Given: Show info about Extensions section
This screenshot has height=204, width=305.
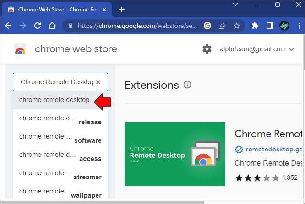Looking at the screenshot, I should point(187,85).
